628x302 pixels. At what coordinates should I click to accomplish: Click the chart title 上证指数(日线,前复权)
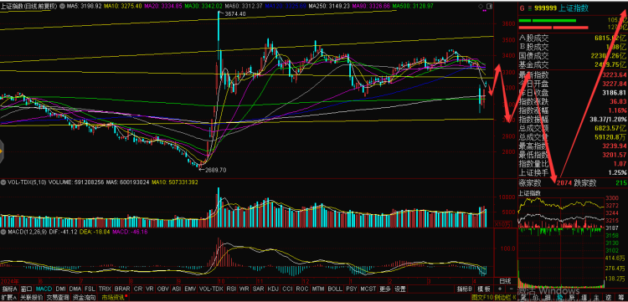click(x=28, y=7)
